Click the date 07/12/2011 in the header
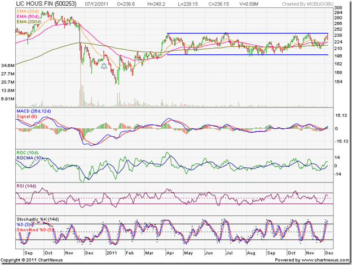 97,4
